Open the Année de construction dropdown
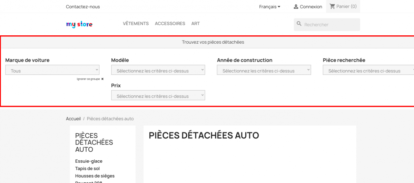The width and height of the screenshot is (414, 183). tap(264, 70)
